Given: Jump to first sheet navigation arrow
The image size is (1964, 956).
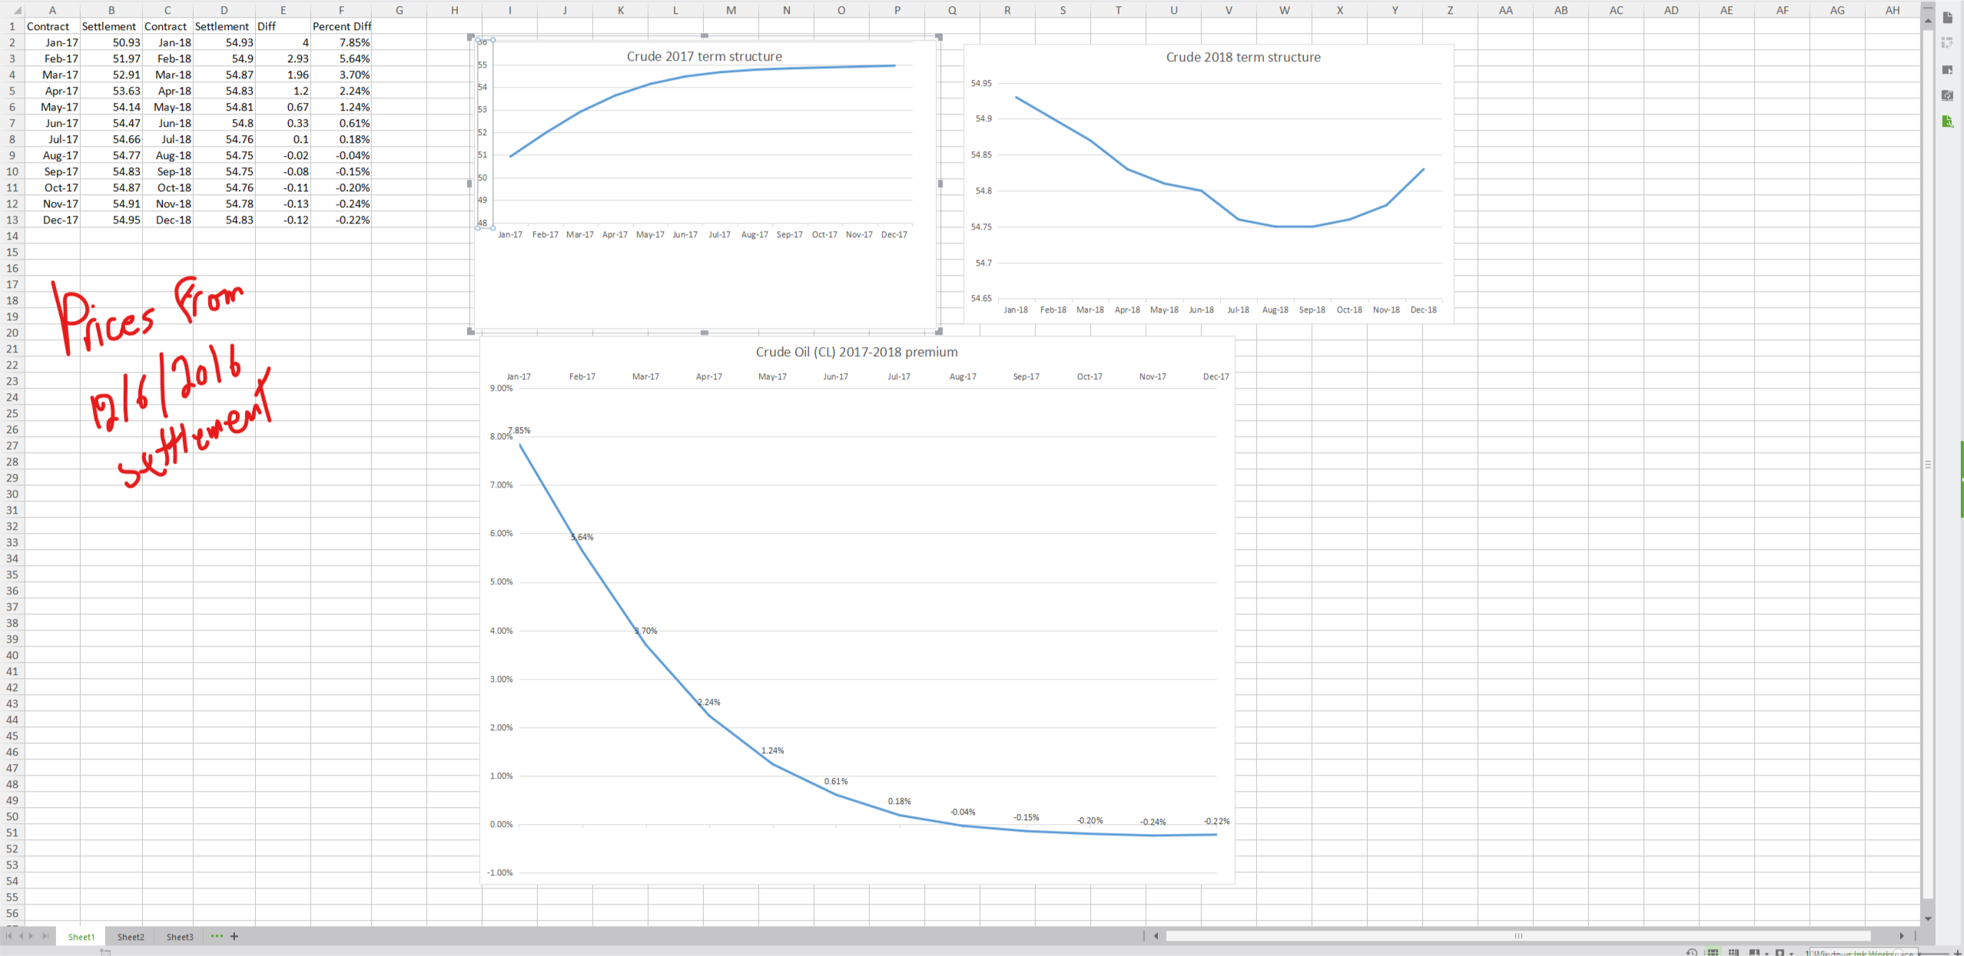Looking at the screenshot, I should point(9,936).
